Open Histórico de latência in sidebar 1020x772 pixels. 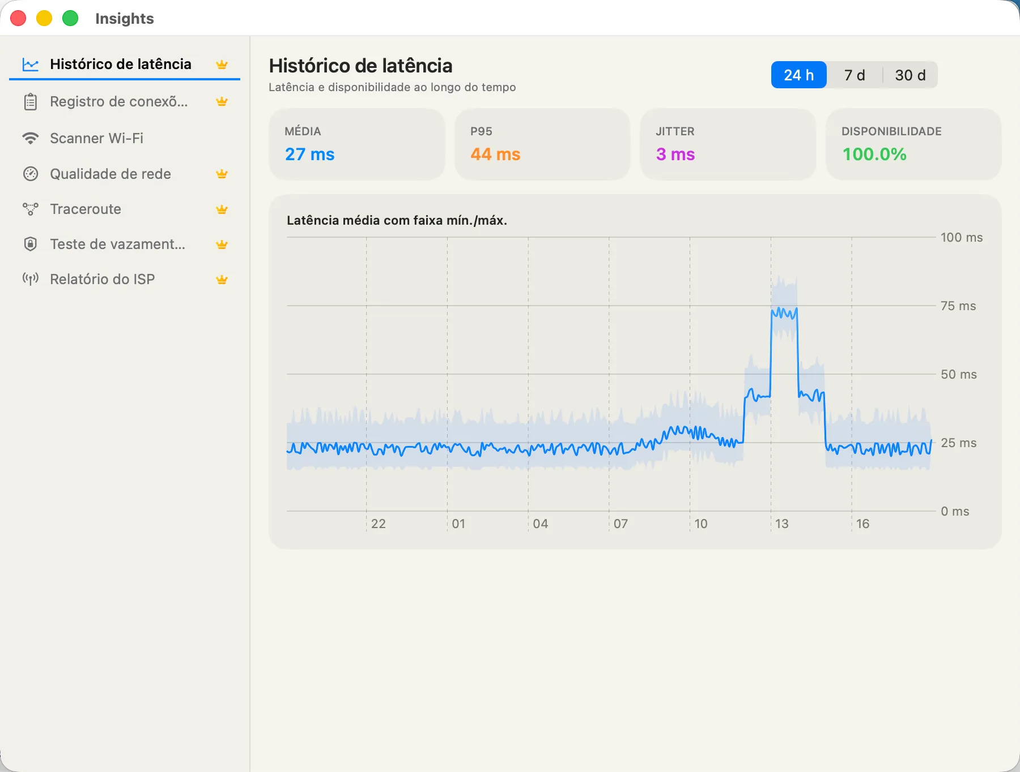pos(125,65)
